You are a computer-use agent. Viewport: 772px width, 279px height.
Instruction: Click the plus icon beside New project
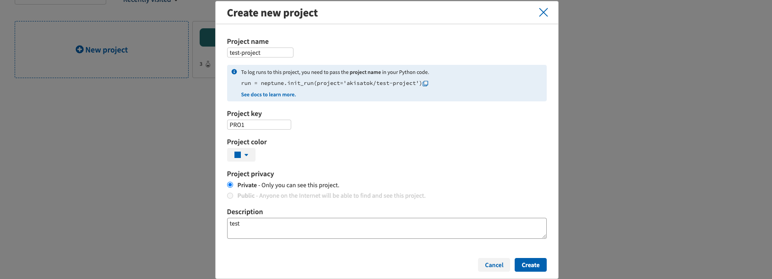[80, 49]
